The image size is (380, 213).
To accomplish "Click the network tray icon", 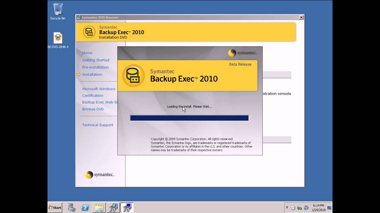I will click(x=306, y=208).
